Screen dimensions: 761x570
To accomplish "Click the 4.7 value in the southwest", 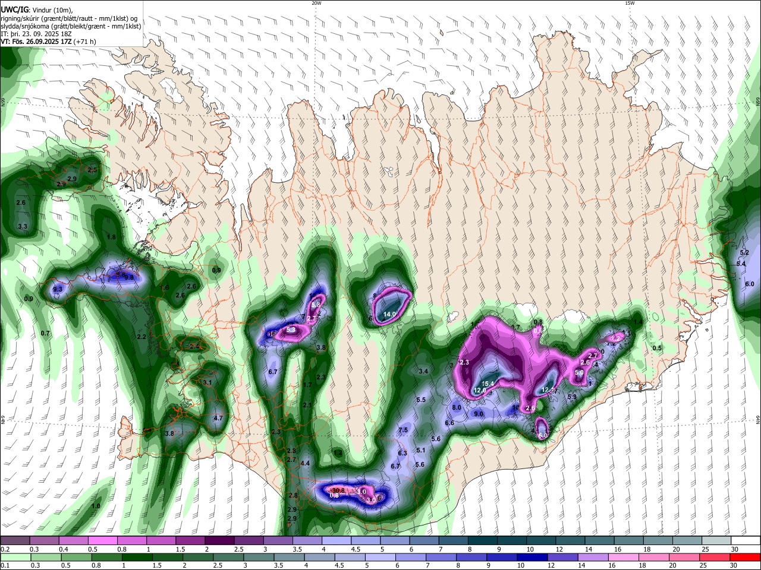I will tap(218, 418).
